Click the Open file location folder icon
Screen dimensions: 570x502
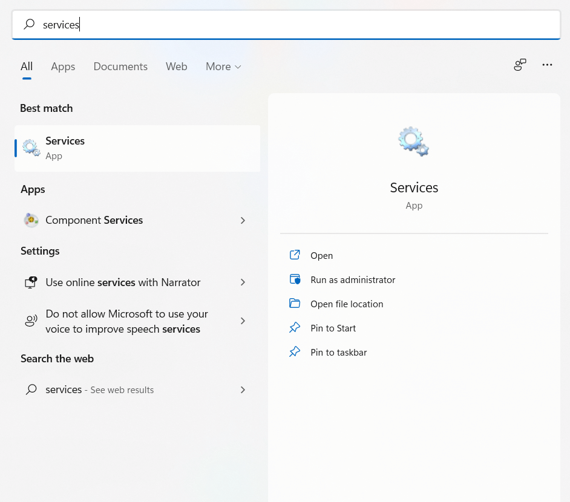click(x=295, y=303)
